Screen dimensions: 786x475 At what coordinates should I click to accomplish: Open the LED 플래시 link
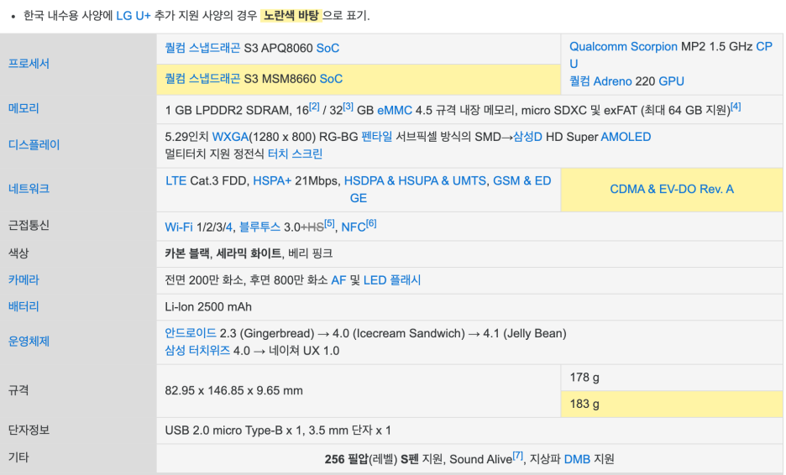tap(392, 280)
